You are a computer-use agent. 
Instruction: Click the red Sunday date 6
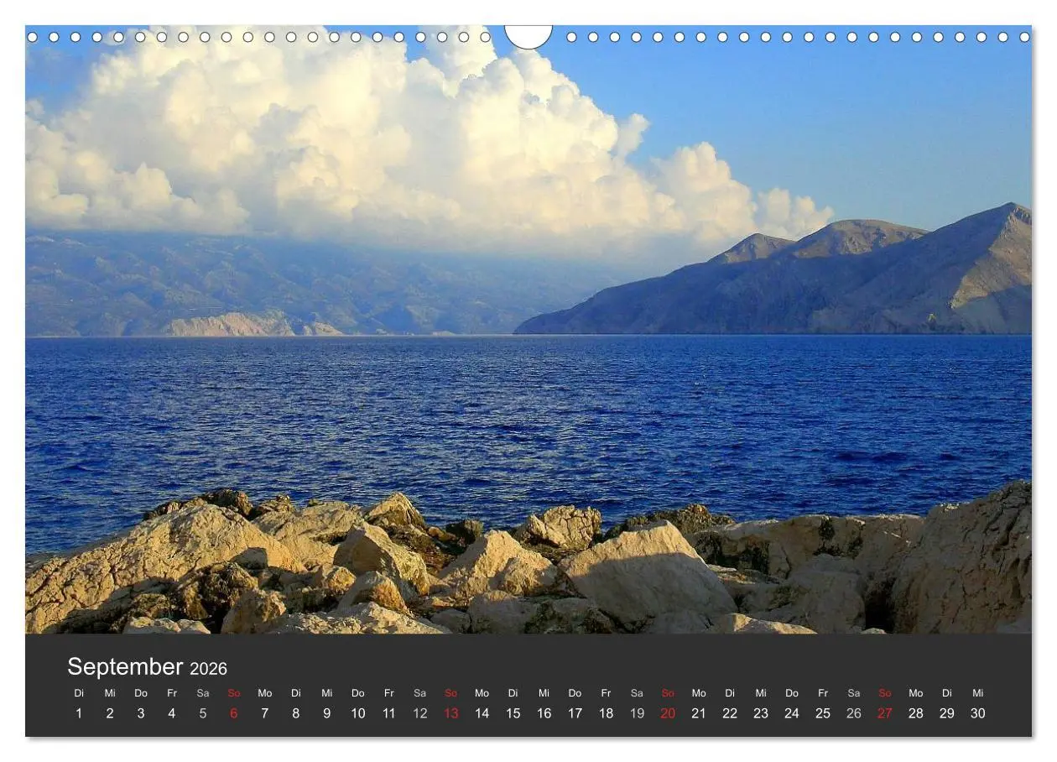click(234, 713)
